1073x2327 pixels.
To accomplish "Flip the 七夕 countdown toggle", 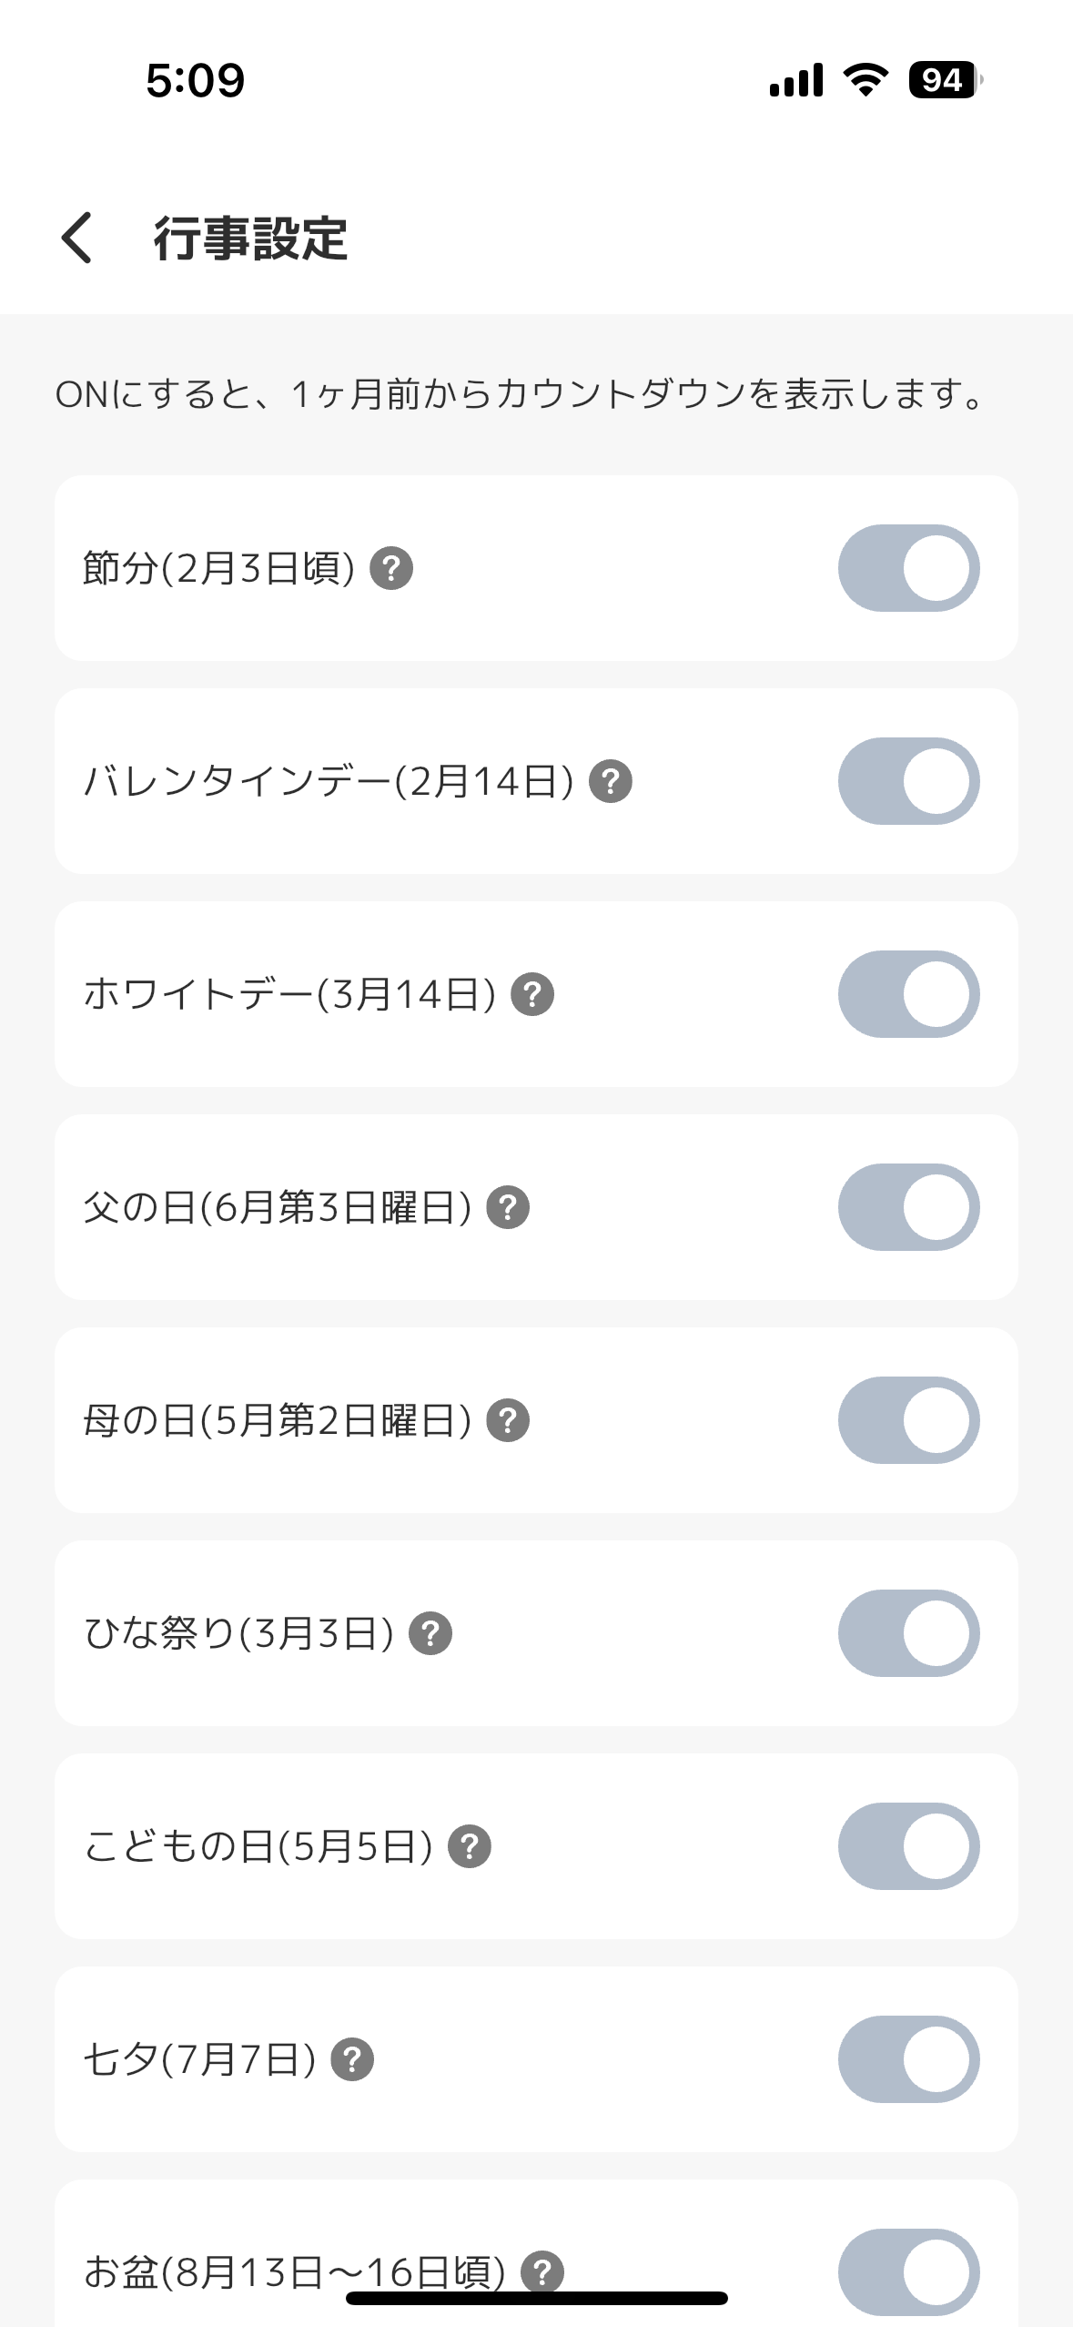I will coord(908,2060).
